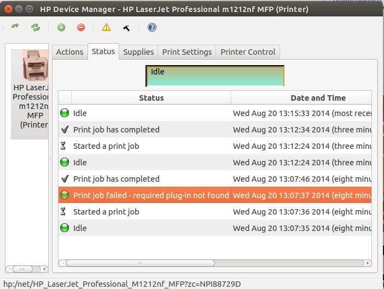Select the 'Wed Aug 20 13:12:24 2014' cell in the Idle row
The image size is (384, 289).
pos(302,163)
